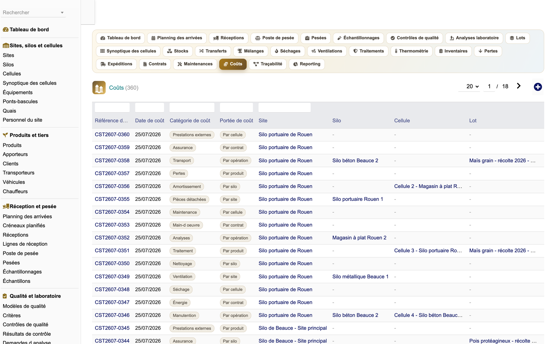Go to next page arrow
The image size is (556, 344).
coord(519,86)
